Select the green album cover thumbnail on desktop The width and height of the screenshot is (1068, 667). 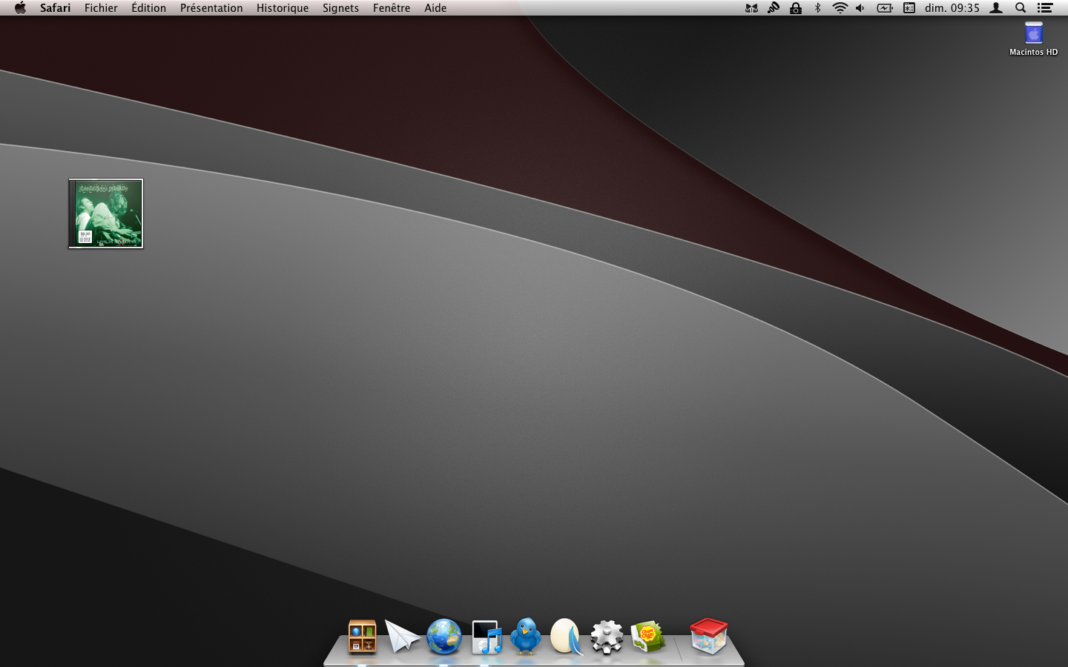(x=106, y=213)
